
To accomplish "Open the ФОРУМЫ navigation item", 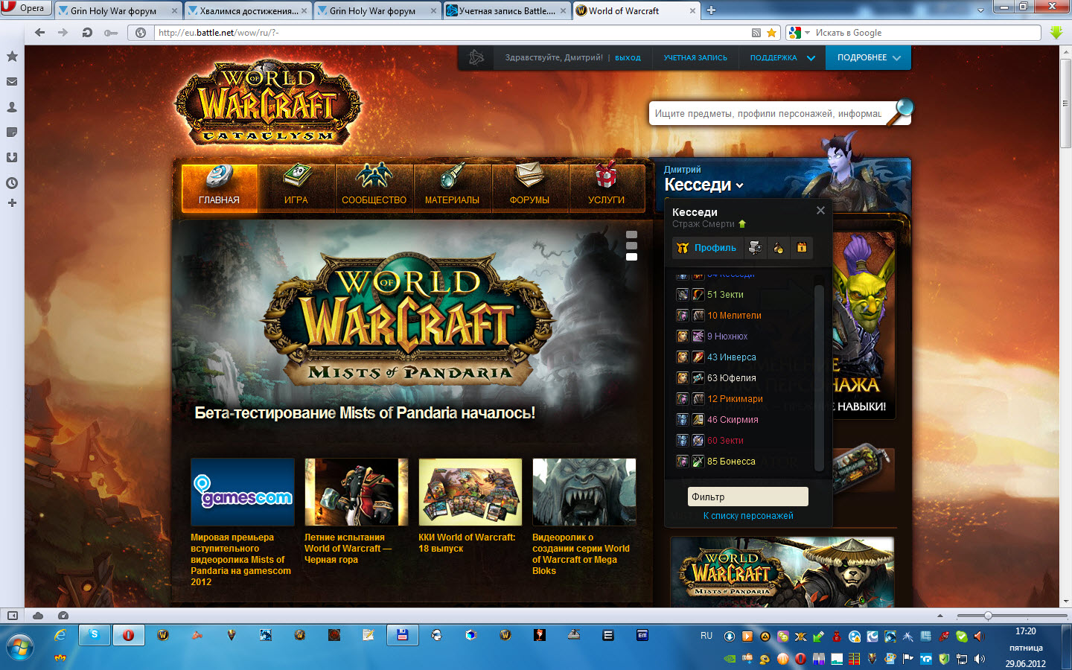I will click(530, 188).
